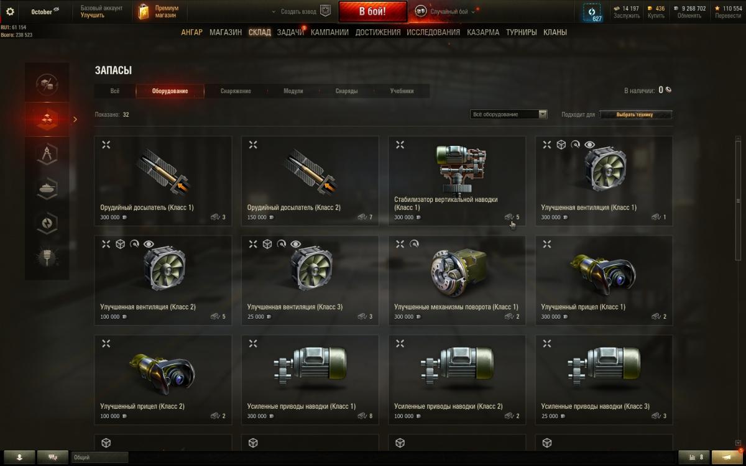Click the Премиум магазин gold package icon
This screenshot has height=466, width=746.
144,11
